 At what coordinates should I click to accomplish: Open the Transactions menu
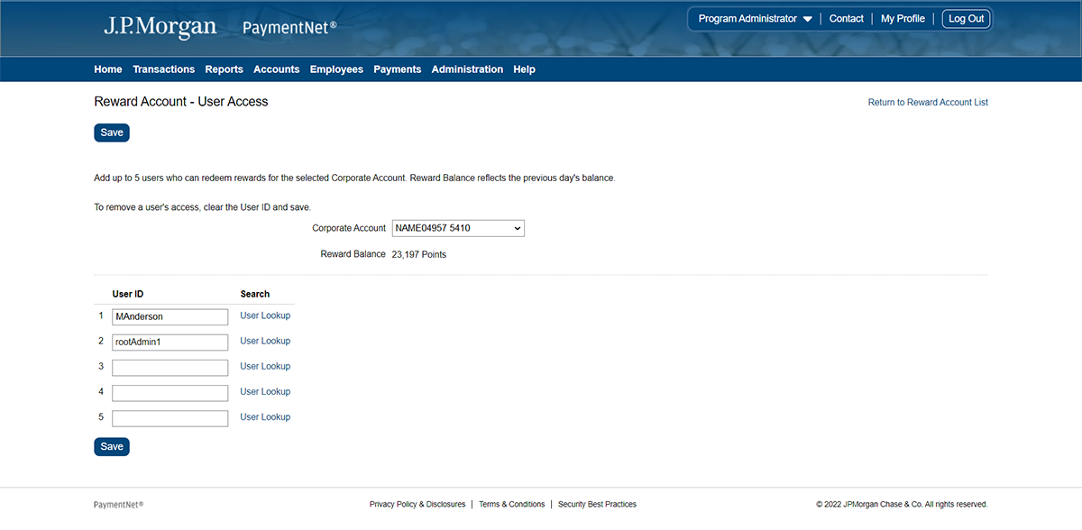click(x=163, y=69)
